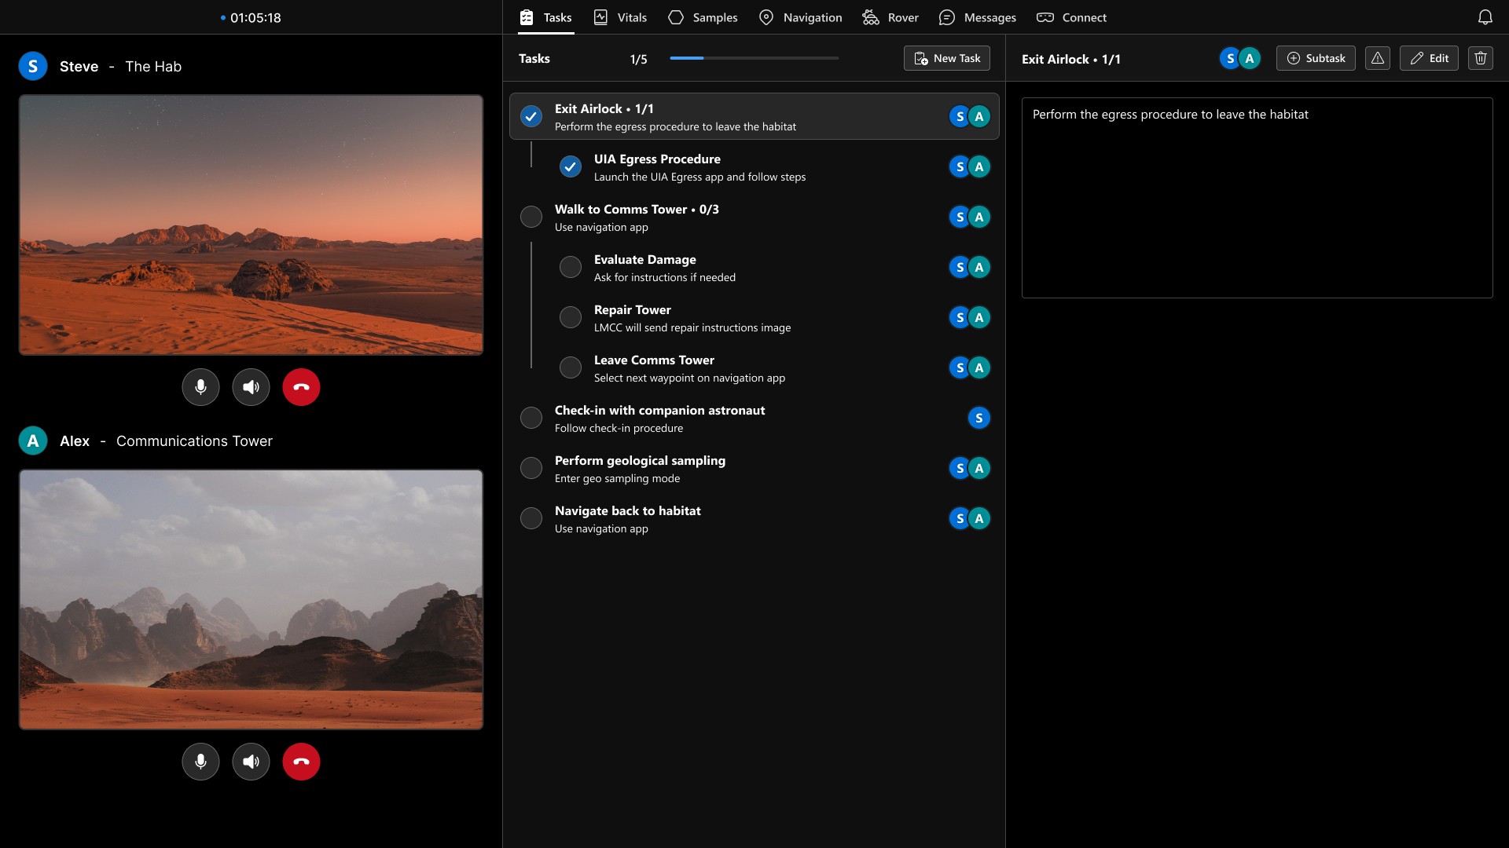Hang up Alex's call
Viewport: 1509px width, 848px height.
301,762
